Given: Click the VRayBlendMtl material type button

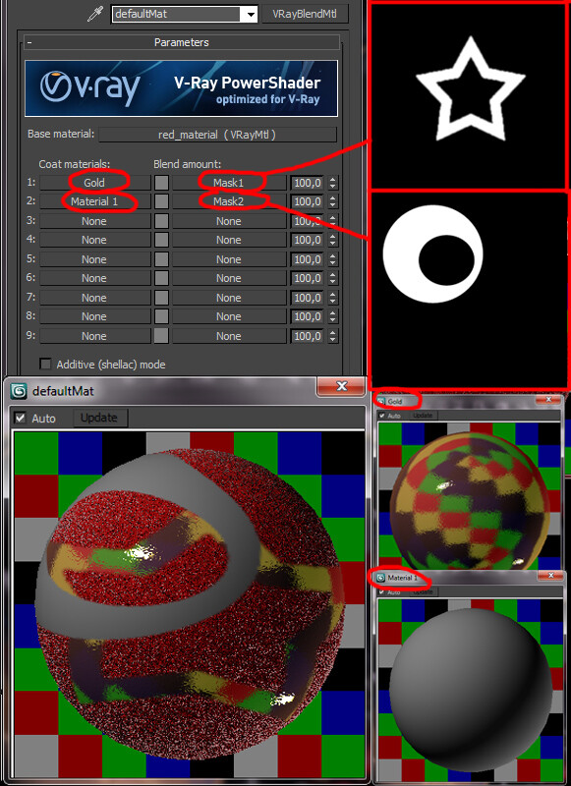Looking at the screenshot, I should tap(305, 14).
